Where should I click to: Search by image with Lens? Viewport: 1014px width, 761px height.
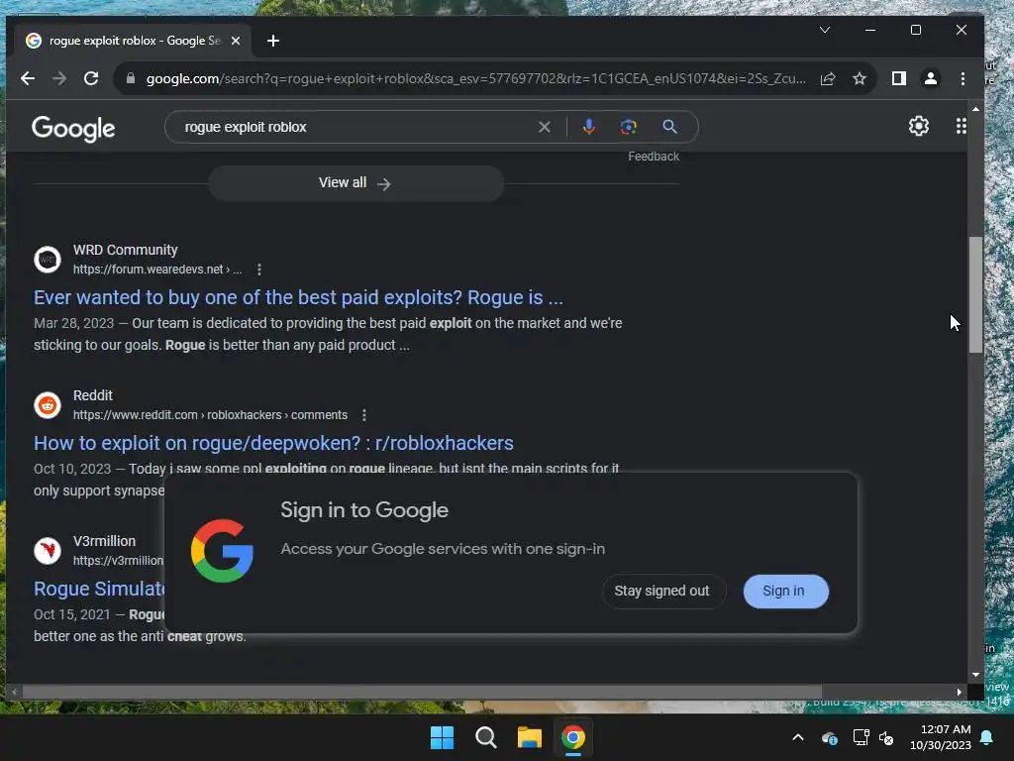(629, 127)
